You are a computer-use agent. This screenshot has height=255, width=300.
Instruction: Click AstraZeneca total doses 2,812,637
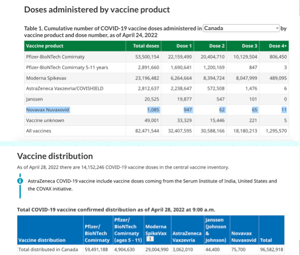(148, 88)
